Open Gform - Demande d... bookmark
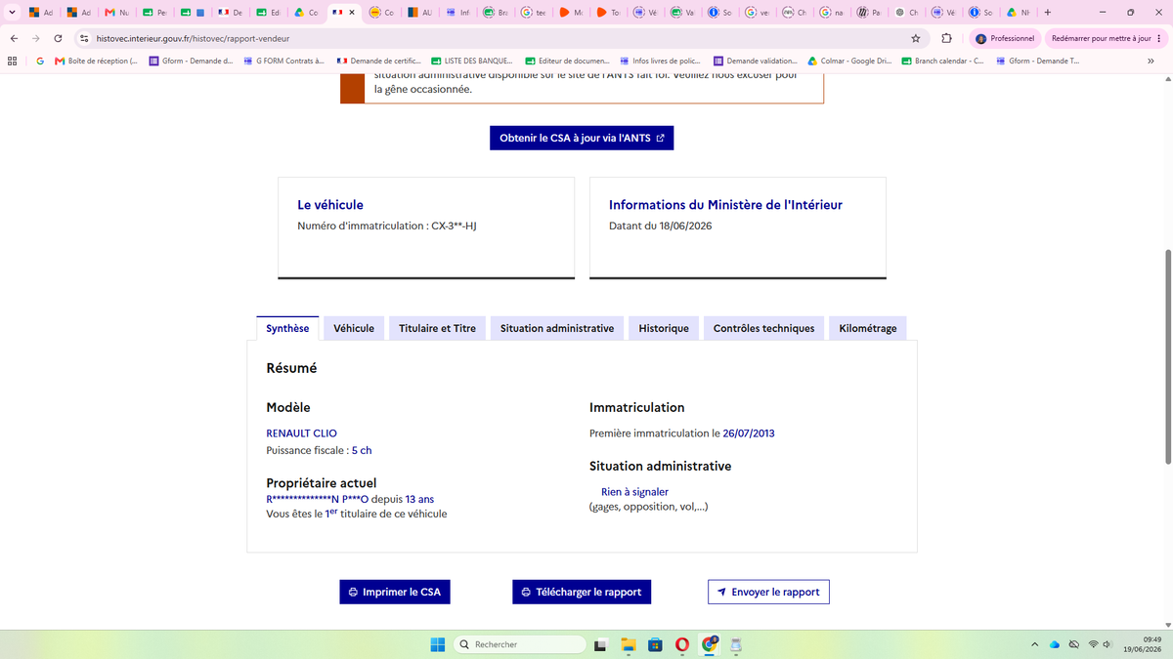 coord(191,61)
